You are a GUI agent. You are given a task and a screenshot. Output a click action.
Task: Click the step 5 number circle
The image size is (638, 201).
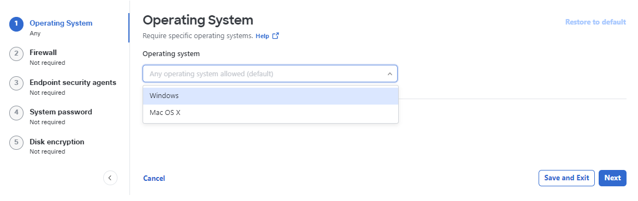pyautogui.click(x=16, y=143)
